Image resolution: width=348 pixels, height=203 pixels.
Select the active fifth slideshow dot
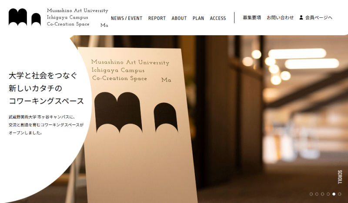334,194
